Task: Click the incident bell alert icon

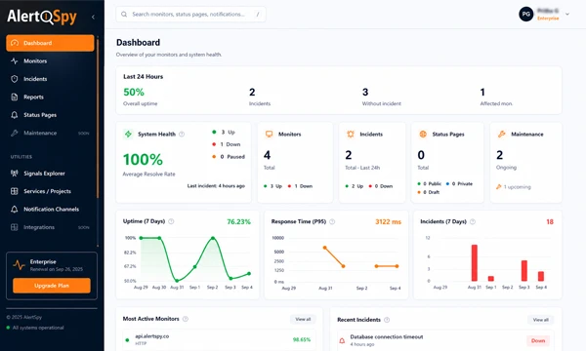Action: click(x=342, y=340)
